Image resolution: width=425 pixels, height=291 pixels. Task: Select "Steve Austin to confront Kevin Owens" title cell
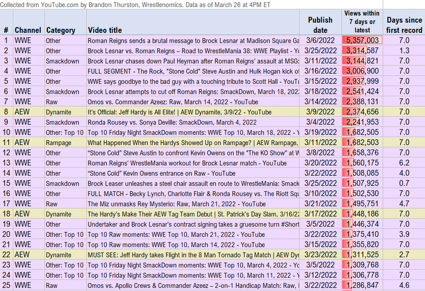193,153
